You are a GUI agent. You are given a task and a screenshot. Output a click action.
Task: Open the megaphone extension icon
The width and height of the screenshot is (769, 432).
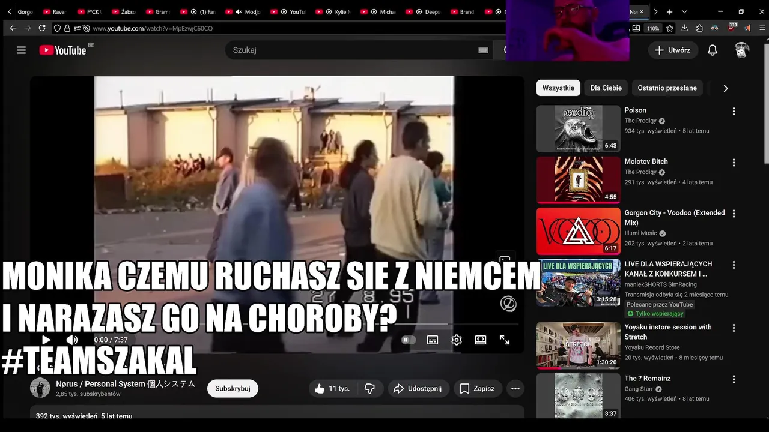pyautogui.click(x=747, y=28)
